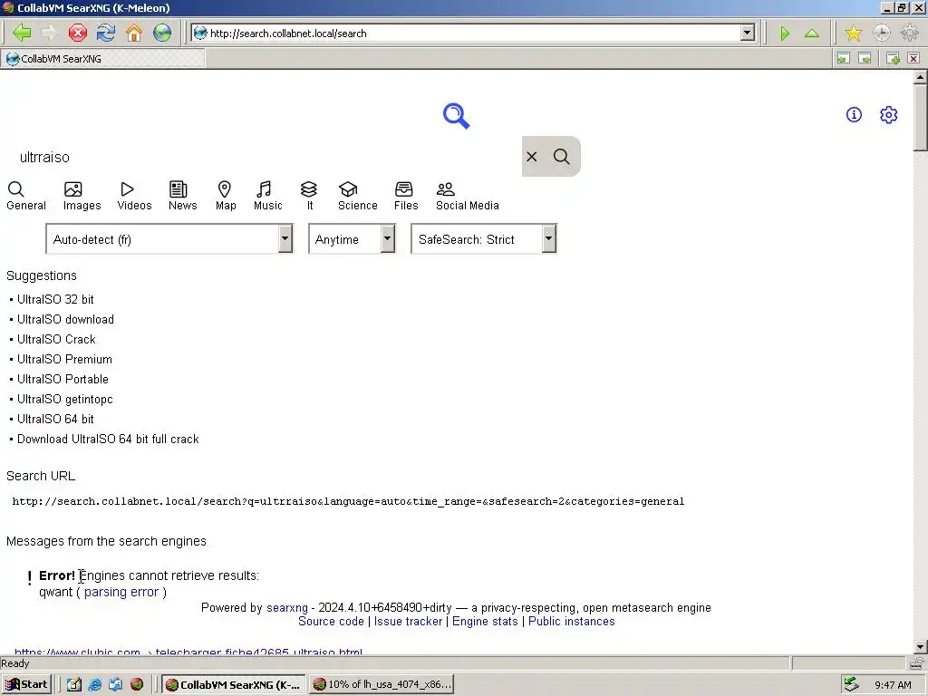Switch to previous tab icon
Viewport: 928px width, 696px height.
click(x=844, y=58)
